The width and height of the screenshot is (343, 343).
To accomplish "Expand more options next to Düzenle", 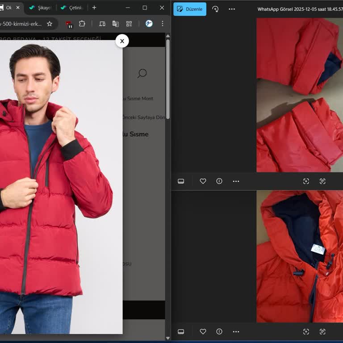I will (x=231, y=9).
